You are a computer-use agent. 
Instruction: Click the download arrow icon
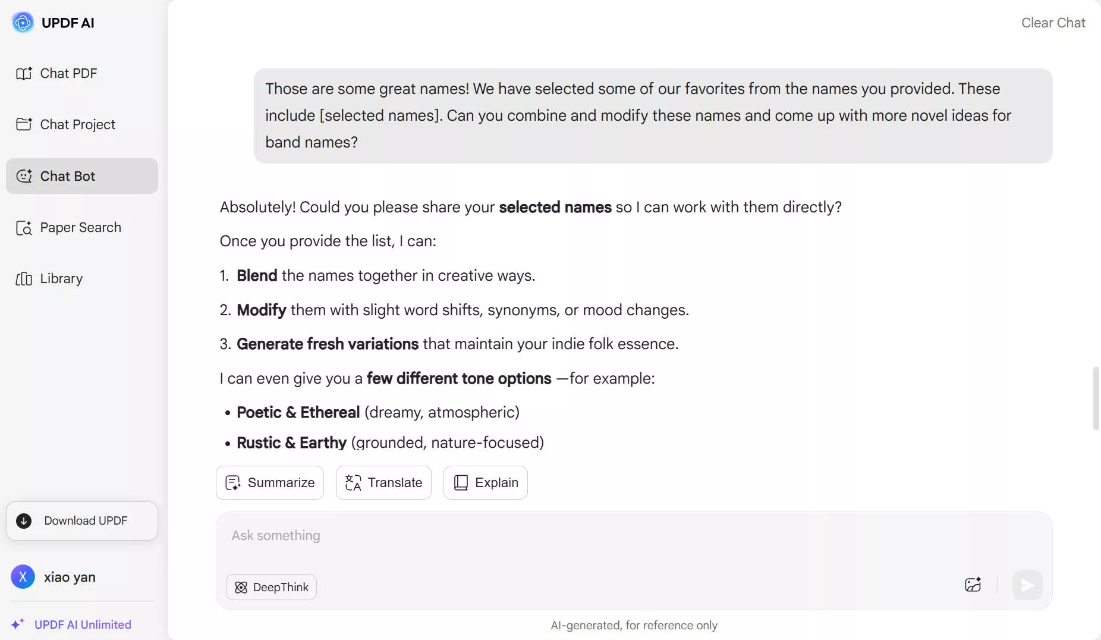24,521
